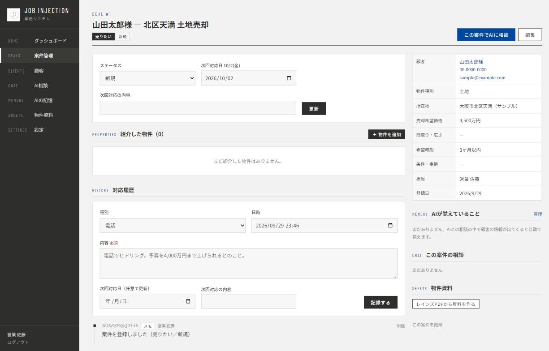The height and width of the screenshot is (351, 549).
Task: Click the 記録する button
Action: tap(380, 303)
